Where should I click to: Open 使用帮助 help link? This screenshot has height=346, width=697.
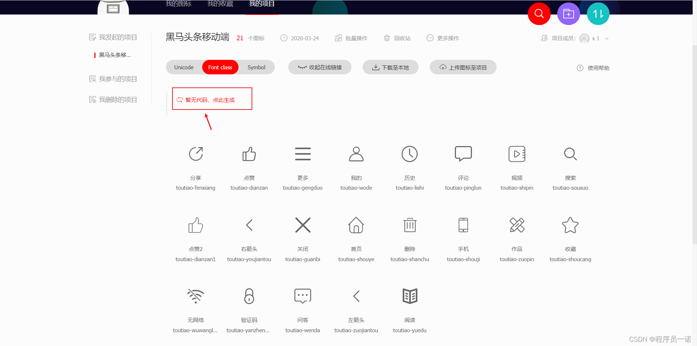pos(593,68)
